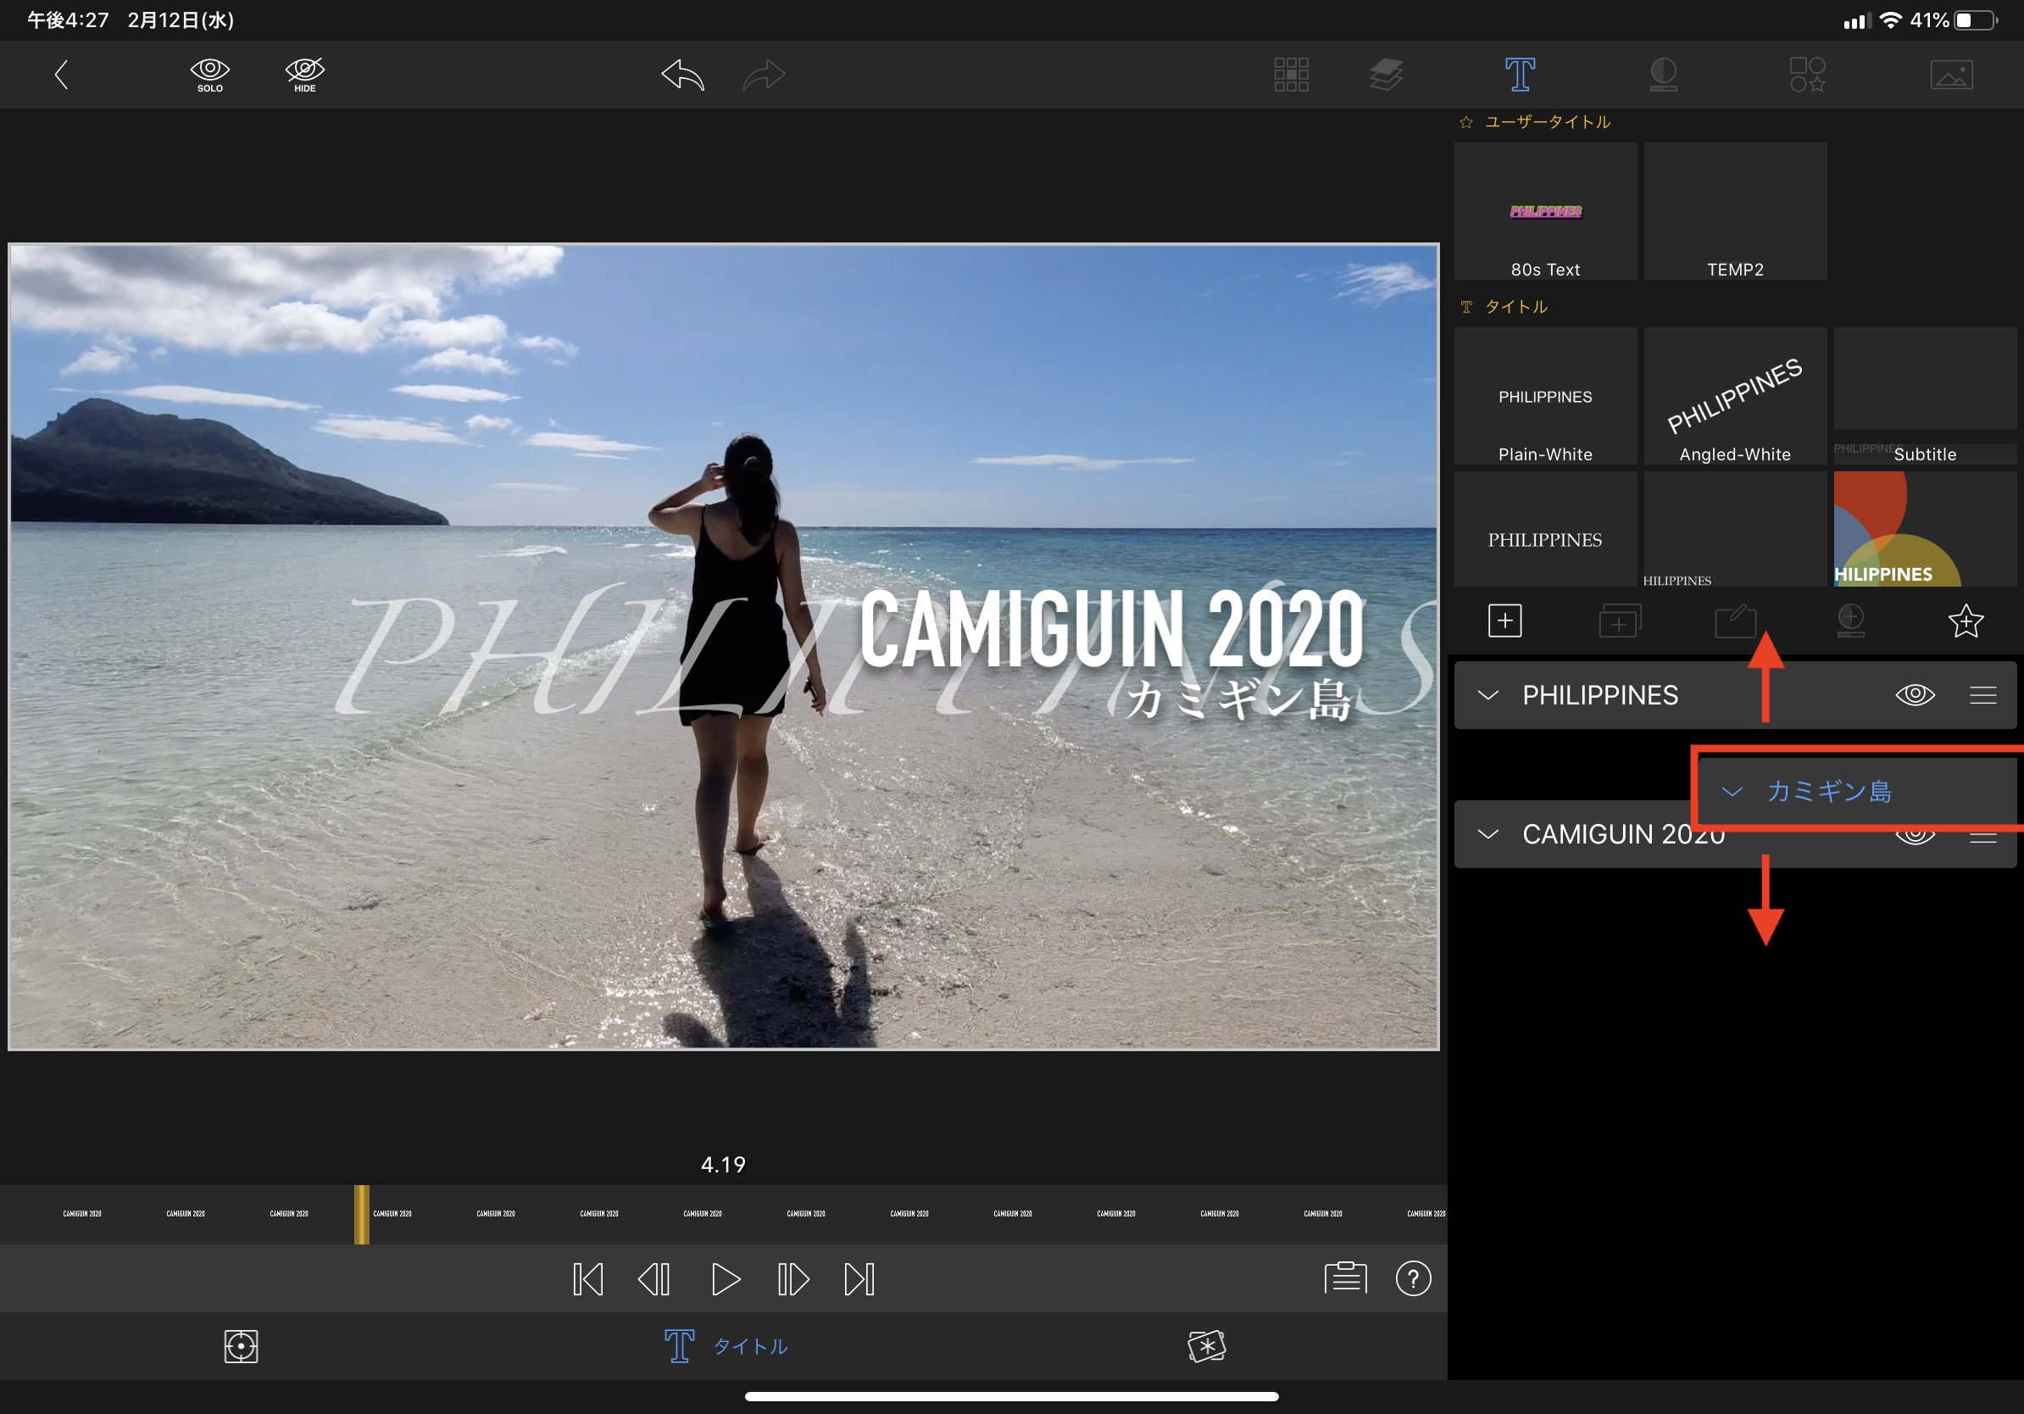Image resolution: width=2024 pixels, height=1414 pixels.
Task: Expand the カミギン島 layer chevron
Action: (x=1732, y=792)
